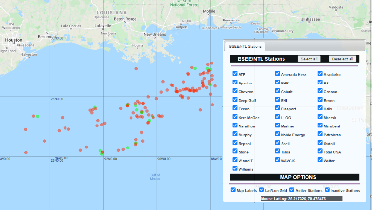Uncheck the Apache checkbox
This screenshot has width=372, height=210.
[x=235, y=82]
